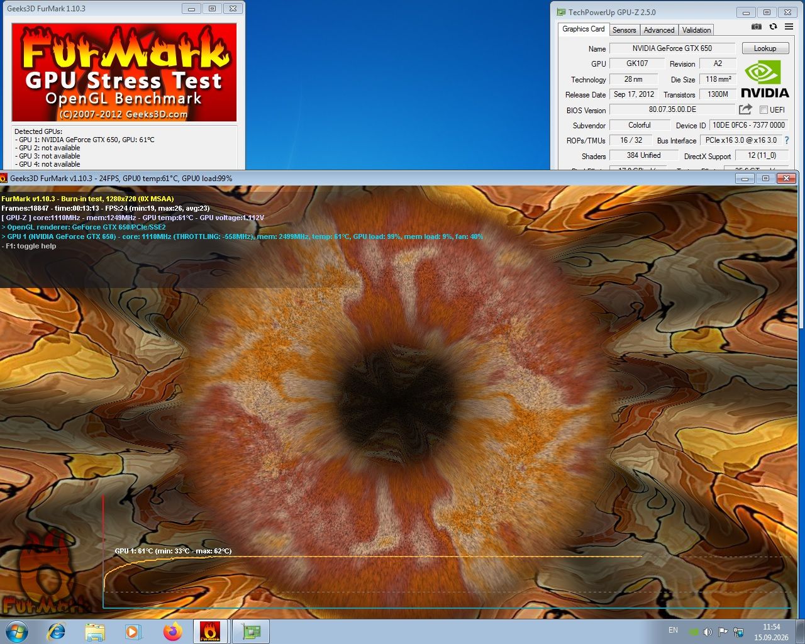This screenshot has height=644, width=805.
Task: Switch to FurMark via taskbar icon
Action: [x=210, y=631]
